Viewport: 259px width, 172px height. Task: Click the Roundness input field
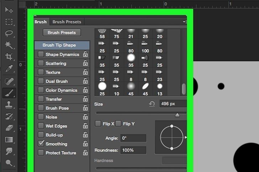pos(133,150)
